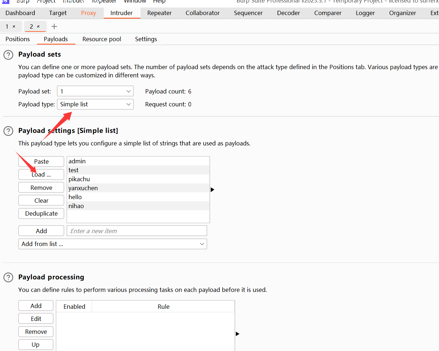
Task: Focus the Enter a new item field
Action: (137, 231)
